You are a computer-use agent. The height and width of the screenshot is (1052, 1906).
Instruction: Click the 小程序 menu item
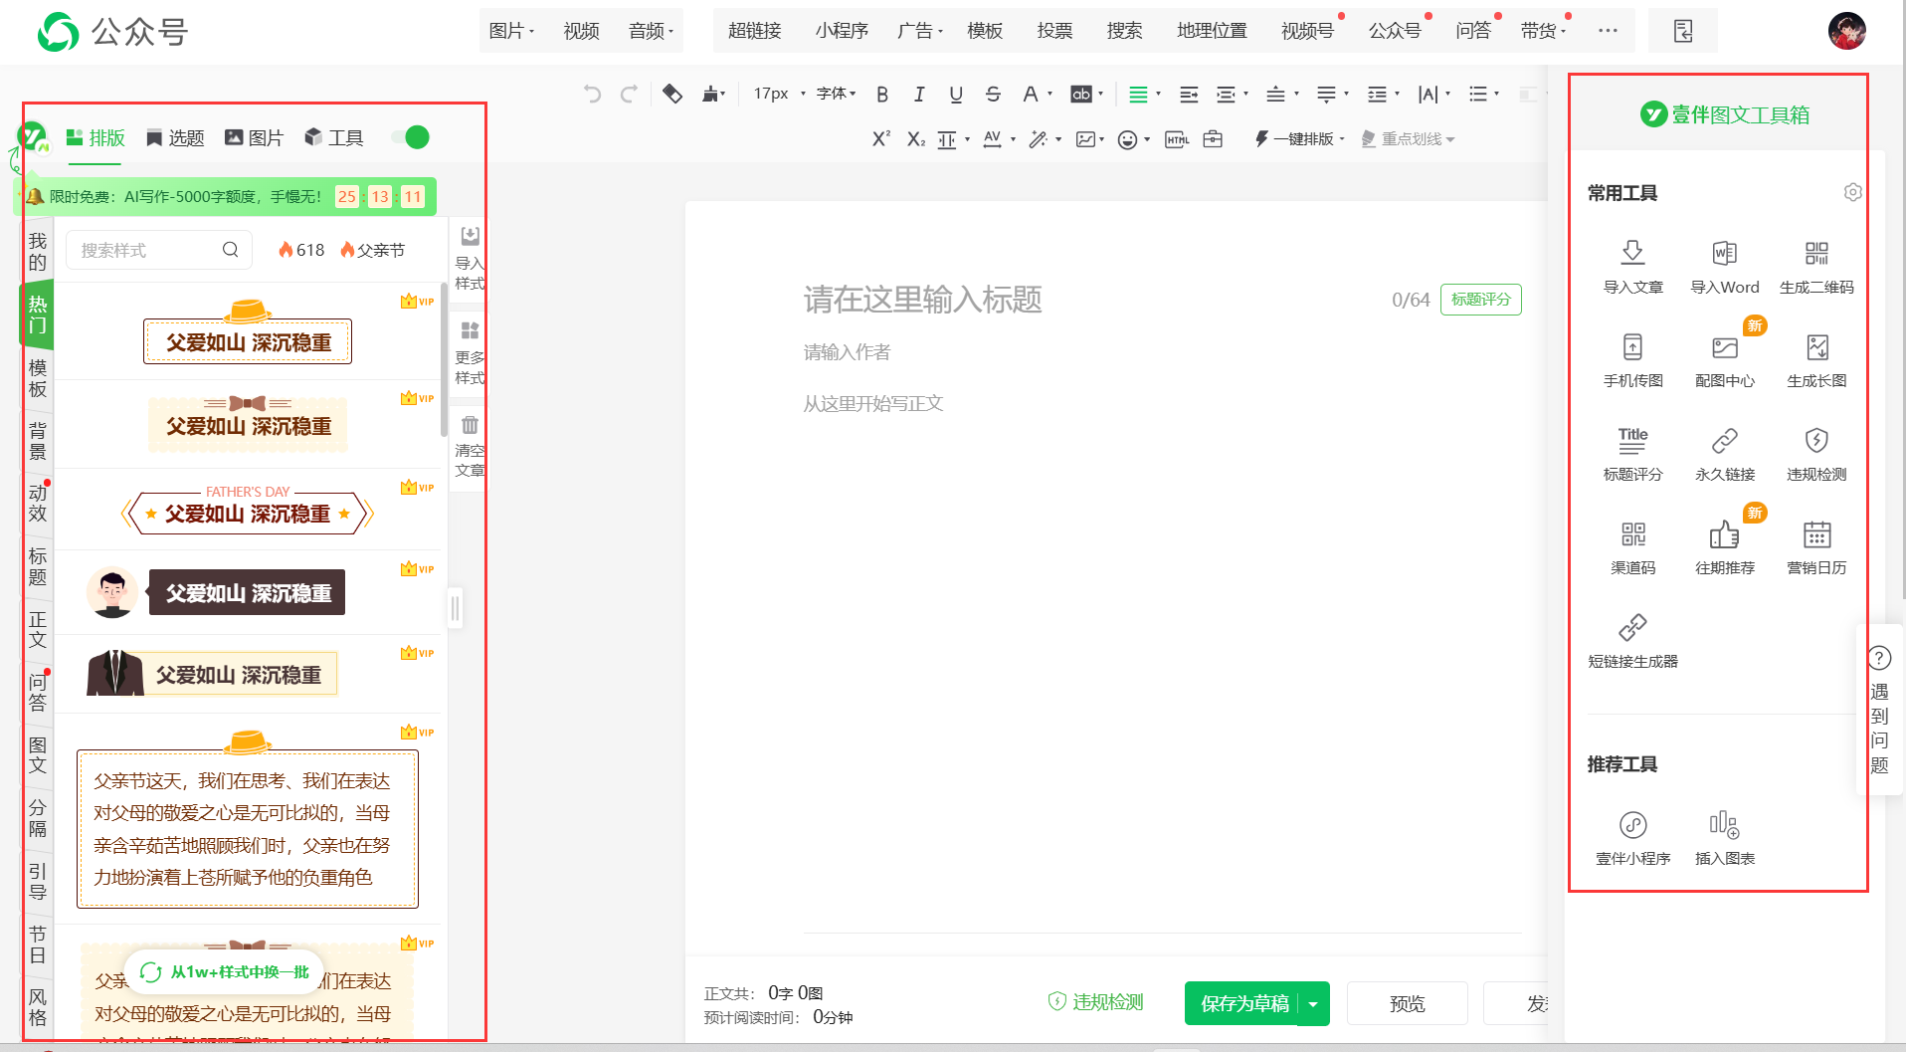(x=842, y=31)
